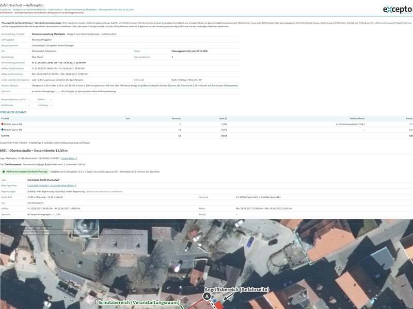Select "Erika Beispiel, Sachgebiet Veranstaltungen"
Viewport: 413px width, 309px height.
53,45
